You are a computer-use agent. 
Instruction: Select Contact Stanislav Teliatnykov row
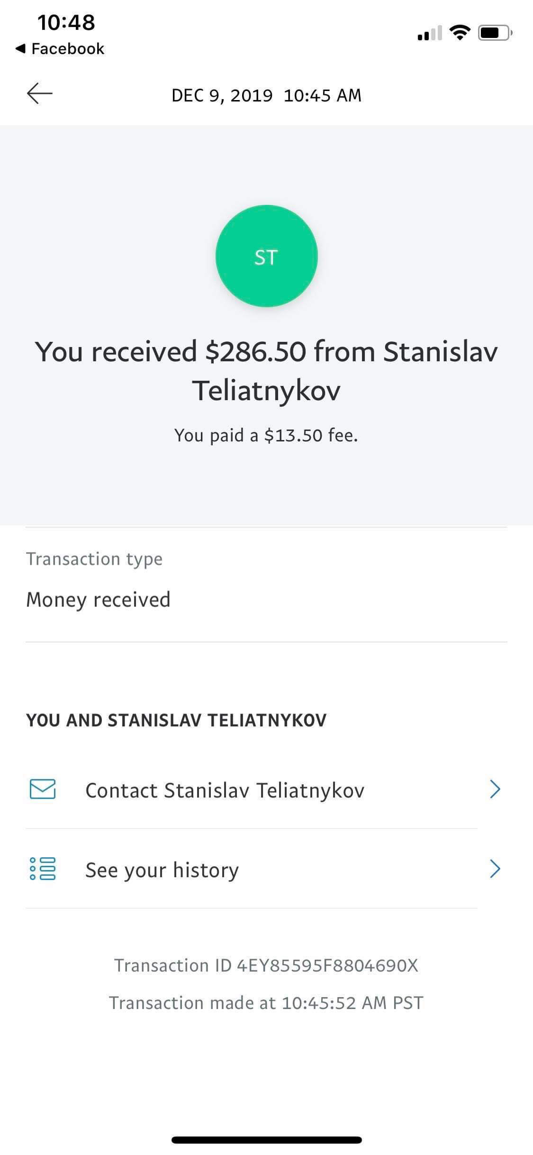tap(225, 790)
